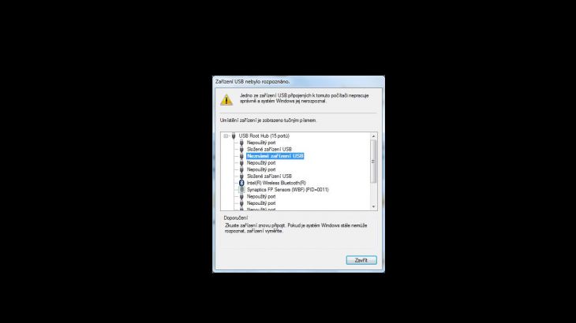Image resolution: width=576 pixels, height=323 pixels.
Task: Click the Zavřít button
Action: (x=361, y=260)
